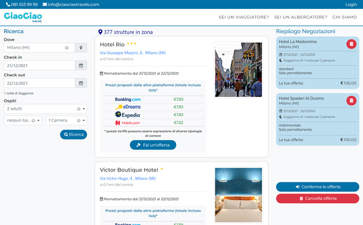The width and height of the screenshot is (363, 225).
Task: Clear the 1 Camera selection
Action: (77, 120)
